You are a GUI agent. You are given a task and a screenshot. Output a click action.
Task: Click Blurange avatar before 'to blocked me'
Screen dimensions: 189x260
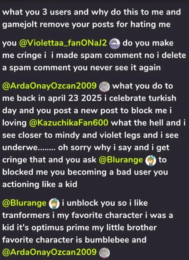pyautogui.click(x=150, y=161)
